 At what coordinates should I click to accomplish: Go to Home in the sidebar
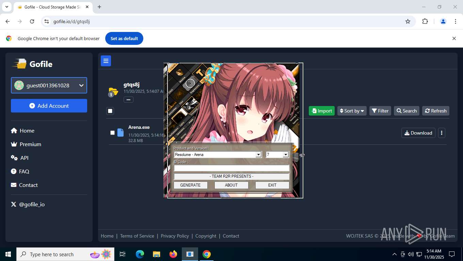[22, 130]
